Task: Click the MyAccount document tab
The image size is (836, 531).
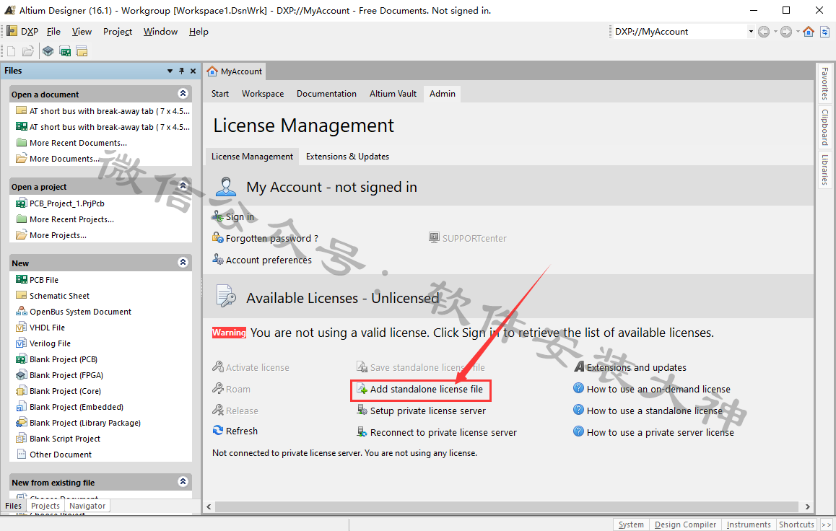Action: pyautogui.click(x=235, y=71)
